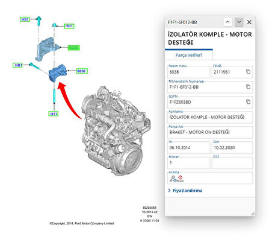Image resolution: width=272 pixels, height=236 pixels.
Task: Copy the GSPN value F1FZ6038D
Action: (x=248, y=102)
